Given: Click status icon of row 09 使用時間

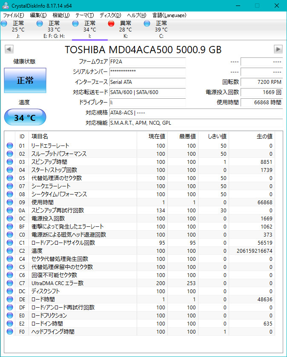Looking at the screenshot, I should [10, 202].
